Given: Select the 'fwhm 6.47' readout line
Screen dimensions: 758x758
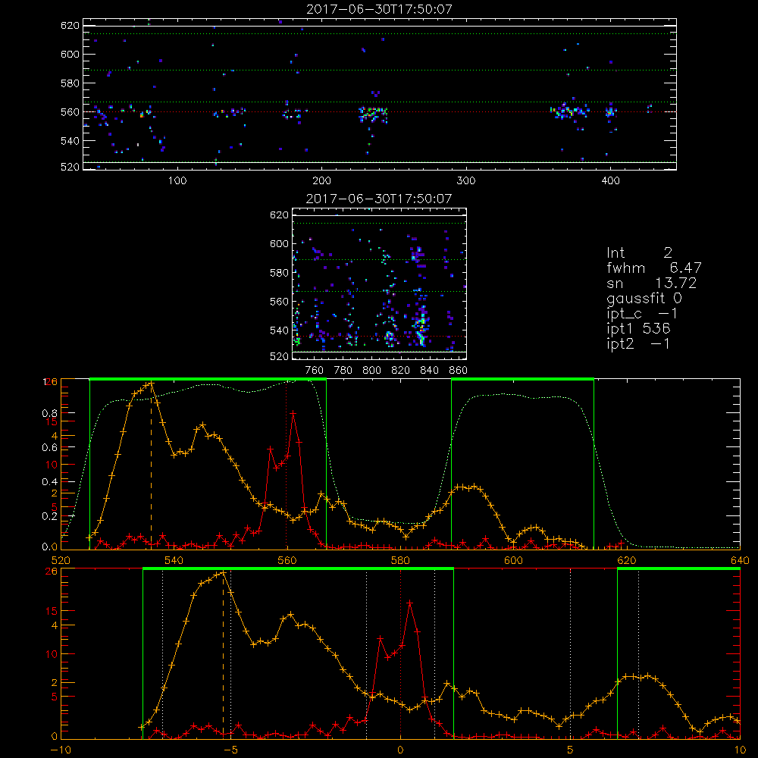Looking at the screenshot, I should click(653, 268).
